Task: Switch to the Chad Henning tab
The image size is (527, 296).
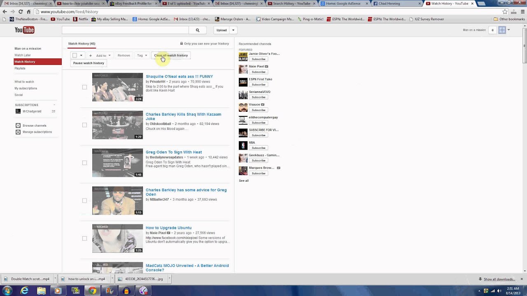Action: [394, 4]
